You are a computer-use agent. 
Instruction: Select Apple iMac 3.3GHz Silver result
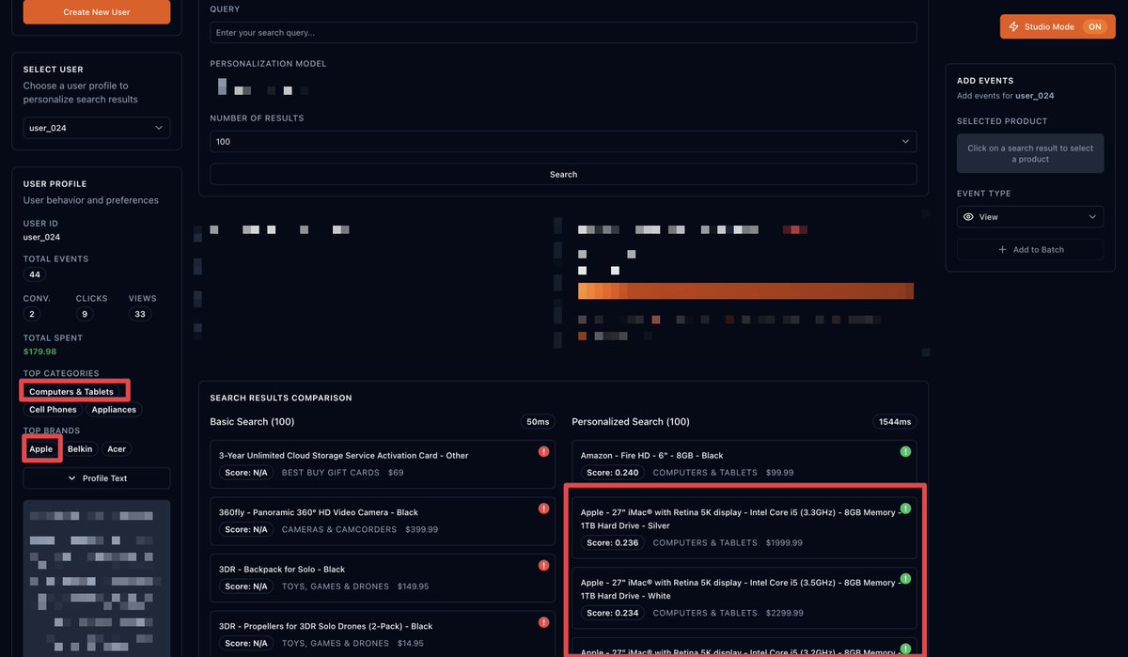[x=744, y=528]
